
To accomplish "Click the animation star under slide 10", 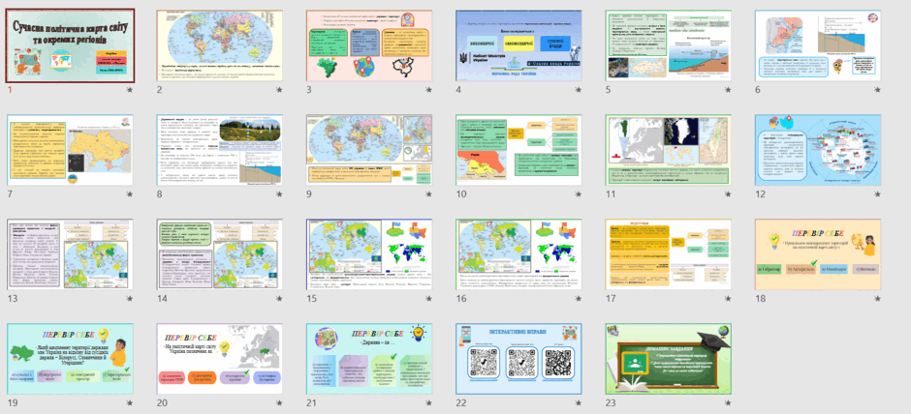I will (578, 194).
